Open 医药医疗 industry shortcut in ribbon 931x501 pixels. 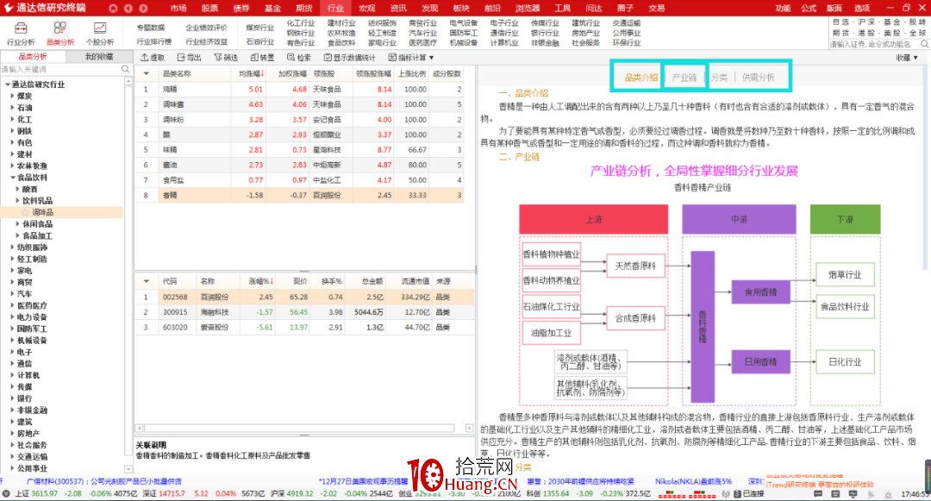coord(422,43)
